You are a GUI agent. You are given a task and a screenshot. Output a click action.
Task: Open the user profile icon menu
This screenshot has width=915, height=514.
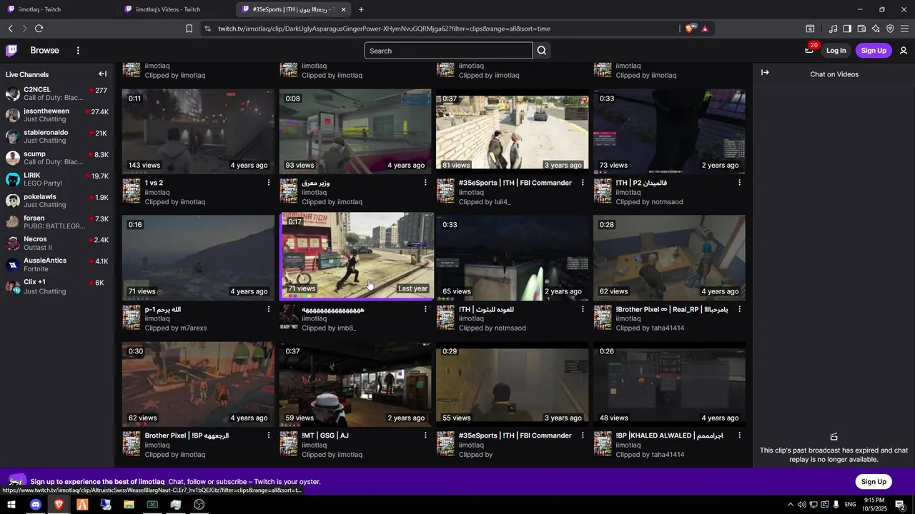pyautogui.click(x=904, y=51)
